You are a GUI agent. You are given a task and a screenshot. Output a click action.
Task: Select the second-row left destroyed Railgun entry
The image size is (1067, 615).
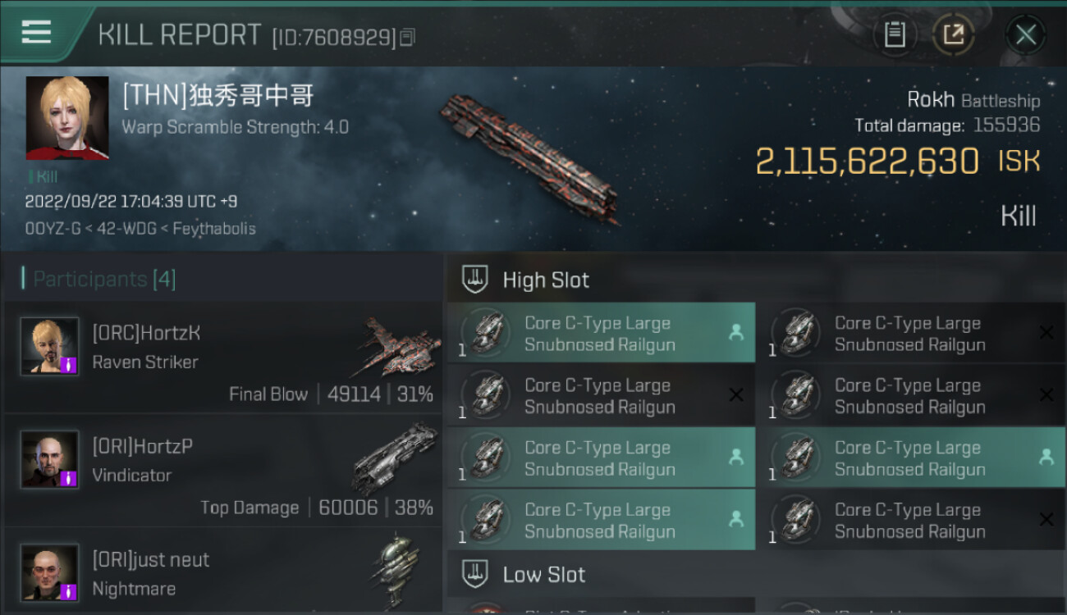tap(601, 395)
